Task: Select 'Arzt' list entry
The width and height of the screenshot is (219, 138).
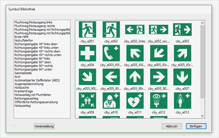Action: click(x=17, y=77)
